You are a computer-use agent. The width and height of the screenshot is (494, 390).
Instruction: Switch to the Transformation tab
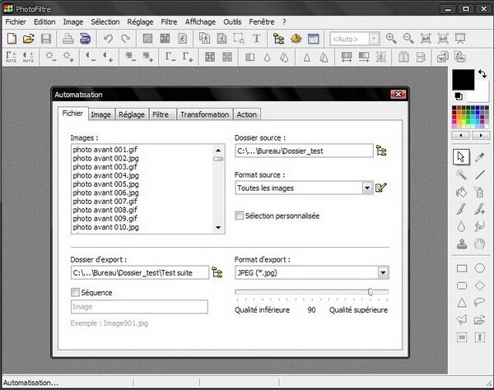click(x=205, y=114)
